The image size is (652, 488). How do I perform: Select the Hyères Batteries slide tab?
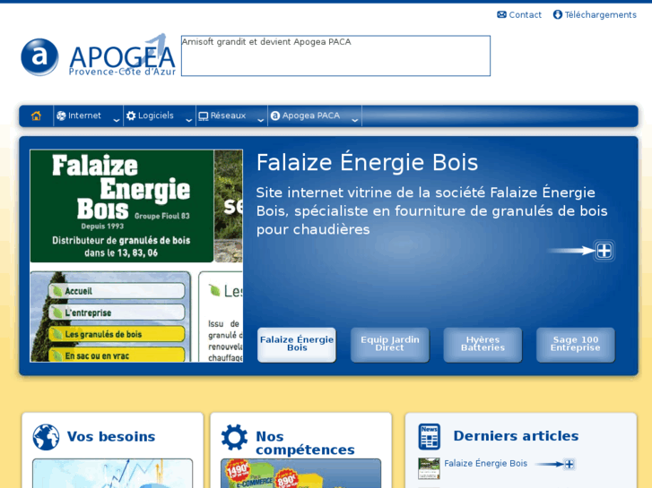[482, 345]
